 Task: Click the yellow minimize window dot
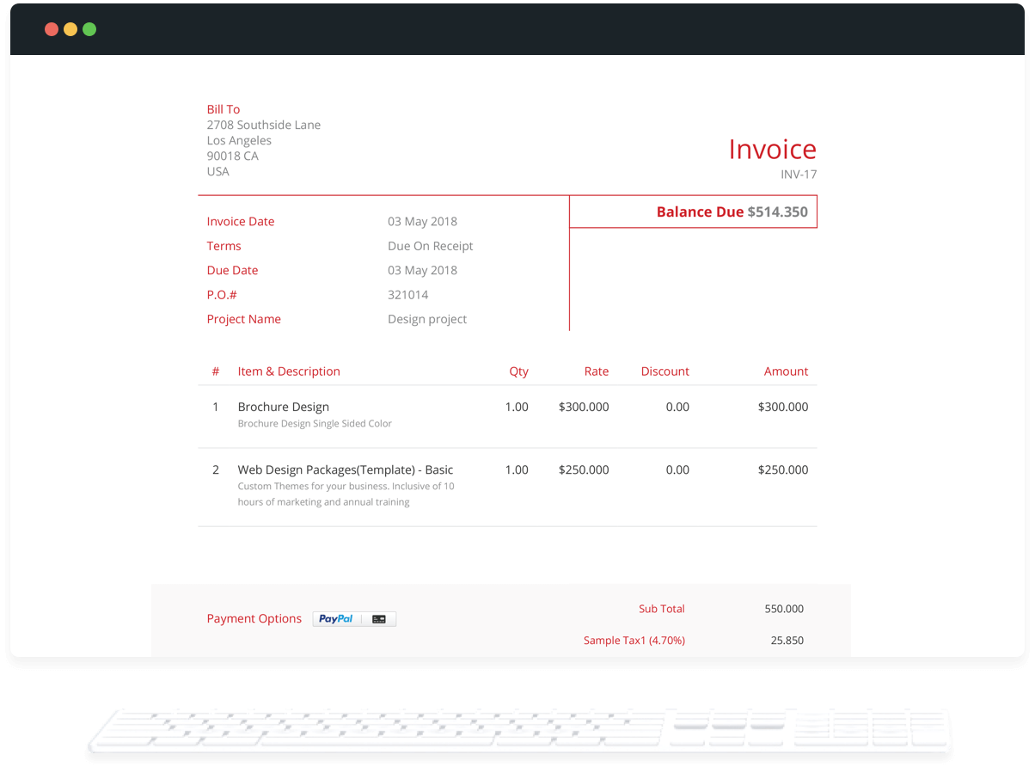[x=70, y=29]
